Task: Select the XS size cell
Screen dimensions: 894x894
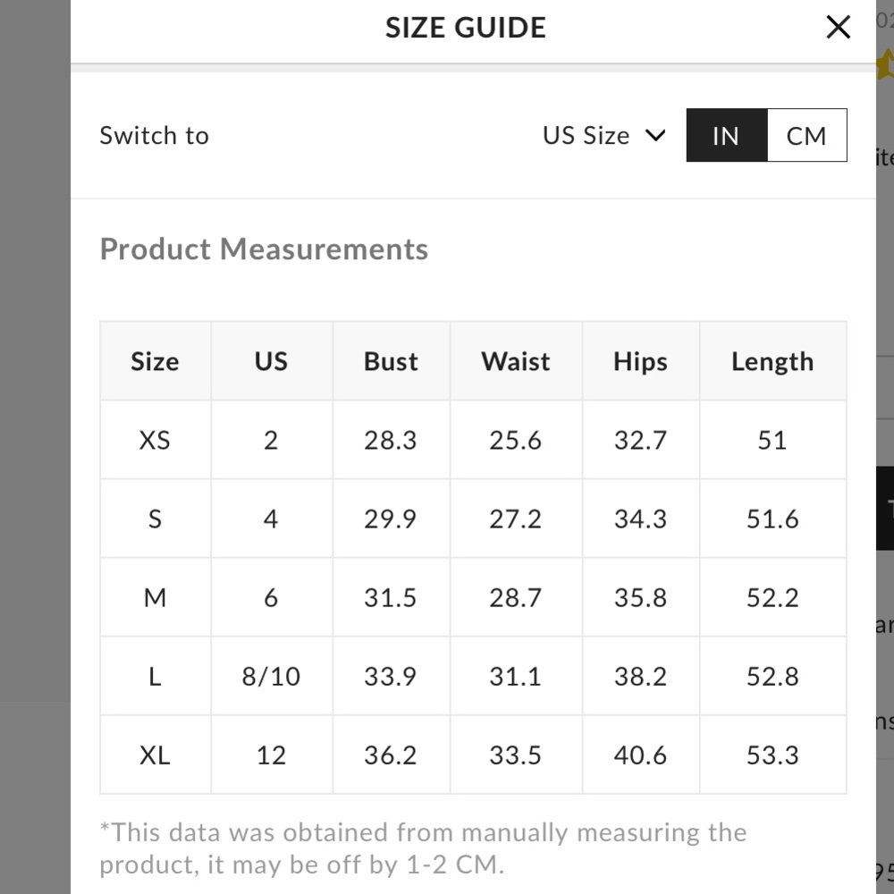Action: (155, 440)
